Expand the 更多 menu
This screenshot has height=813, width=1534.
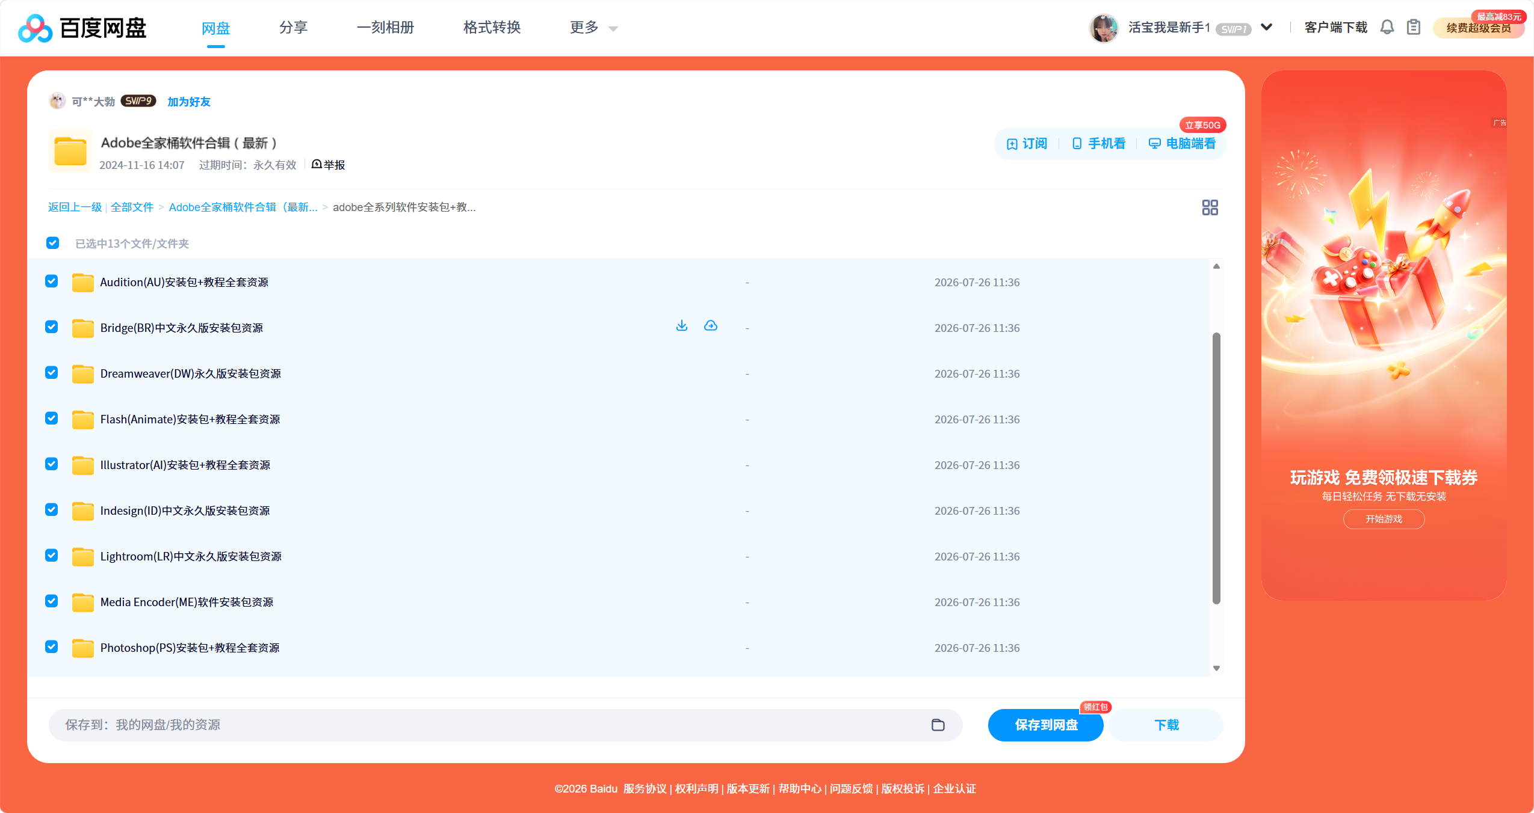coord(594,28)
